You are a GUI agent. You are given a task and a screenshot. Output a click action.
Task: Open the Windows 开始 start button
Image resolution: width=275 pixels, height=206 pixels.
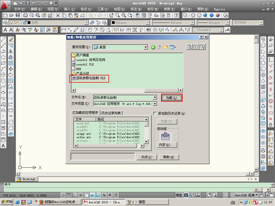[7, 202]
